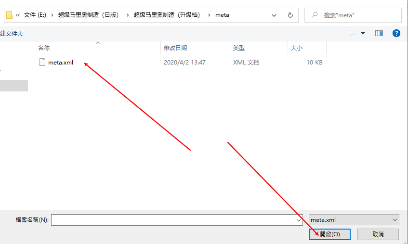Open the meta.xml file type filter dropdown
The image size is (408, 244).
tap(354, 220)
